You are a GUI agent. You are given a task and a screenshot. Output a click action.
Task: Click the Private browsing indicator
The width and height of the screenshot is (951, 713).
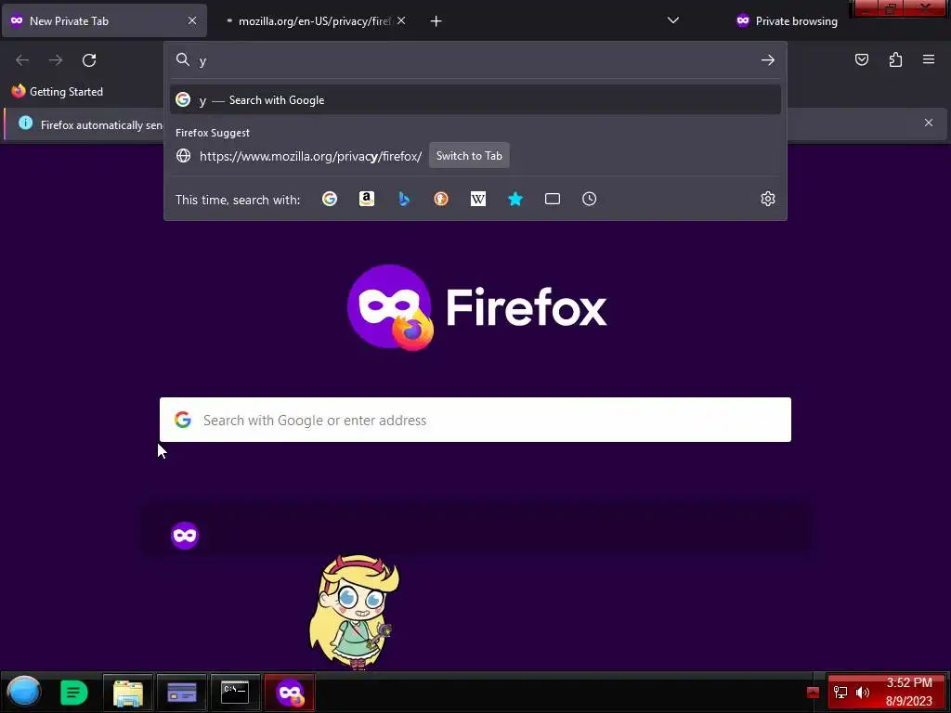(787, 20)
